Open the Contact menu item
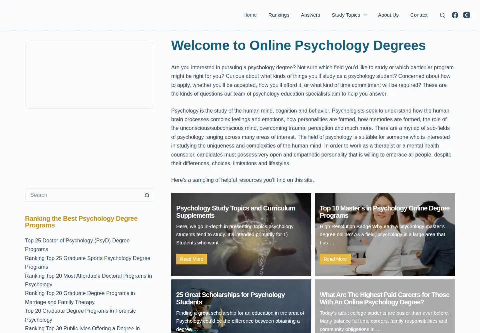Image resolution: width=480 pixels, height=333 pixels. (419, 15)
